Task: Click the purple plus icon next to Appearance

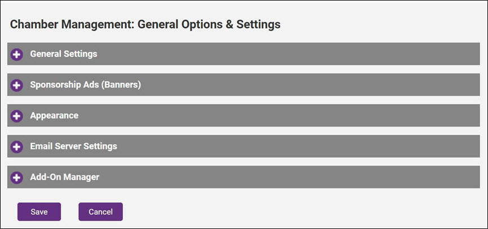Action: click(x=17, y=116)
